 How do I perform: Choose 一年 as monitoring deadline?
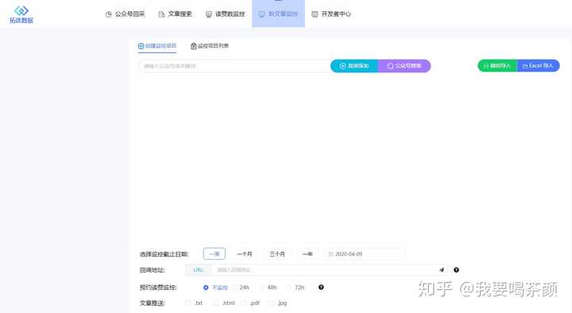307,254
